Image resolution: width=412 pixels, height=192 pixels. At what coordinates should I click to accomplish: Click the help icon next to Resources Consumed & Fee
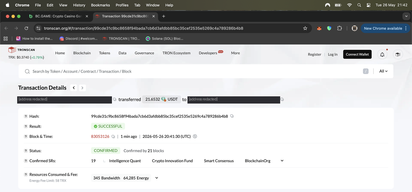[26, 175]
